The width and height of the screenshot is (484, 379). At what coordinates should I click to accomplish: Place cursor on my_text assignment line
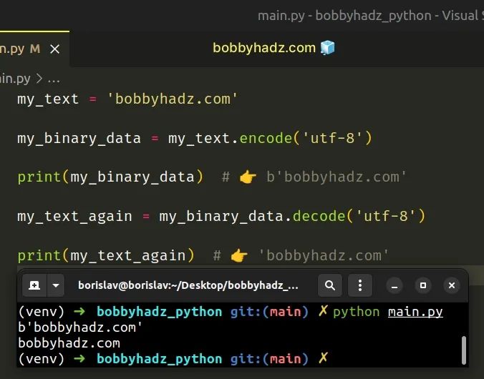coord(127,99)
